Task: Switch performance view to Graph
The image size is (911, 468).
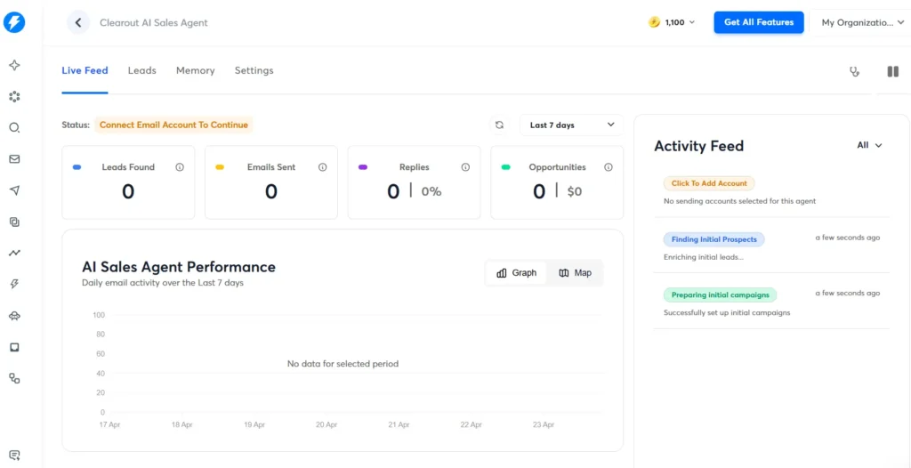Action: [x=517, y=272]
